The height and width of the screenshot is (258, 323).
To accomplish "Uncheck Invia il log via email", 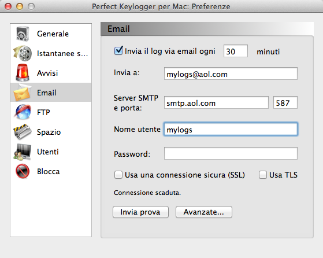I will [118, 51].
